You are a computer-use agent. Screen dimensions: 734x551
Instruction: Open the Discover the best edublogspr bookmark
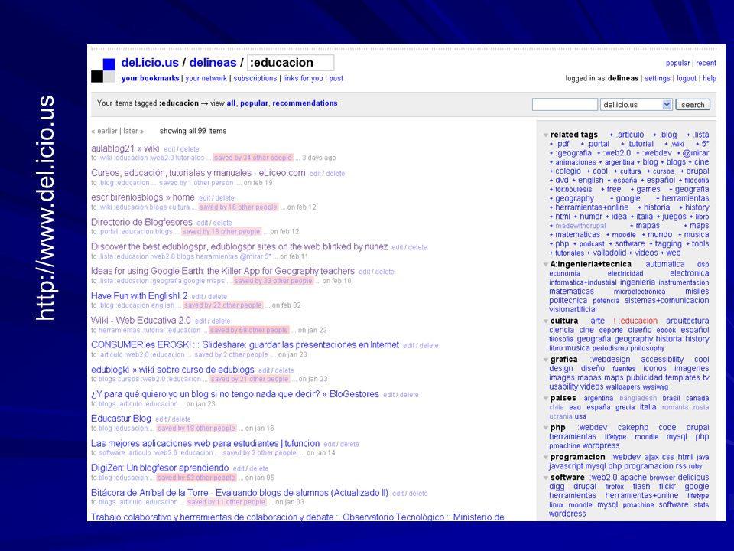click(239, 246)
